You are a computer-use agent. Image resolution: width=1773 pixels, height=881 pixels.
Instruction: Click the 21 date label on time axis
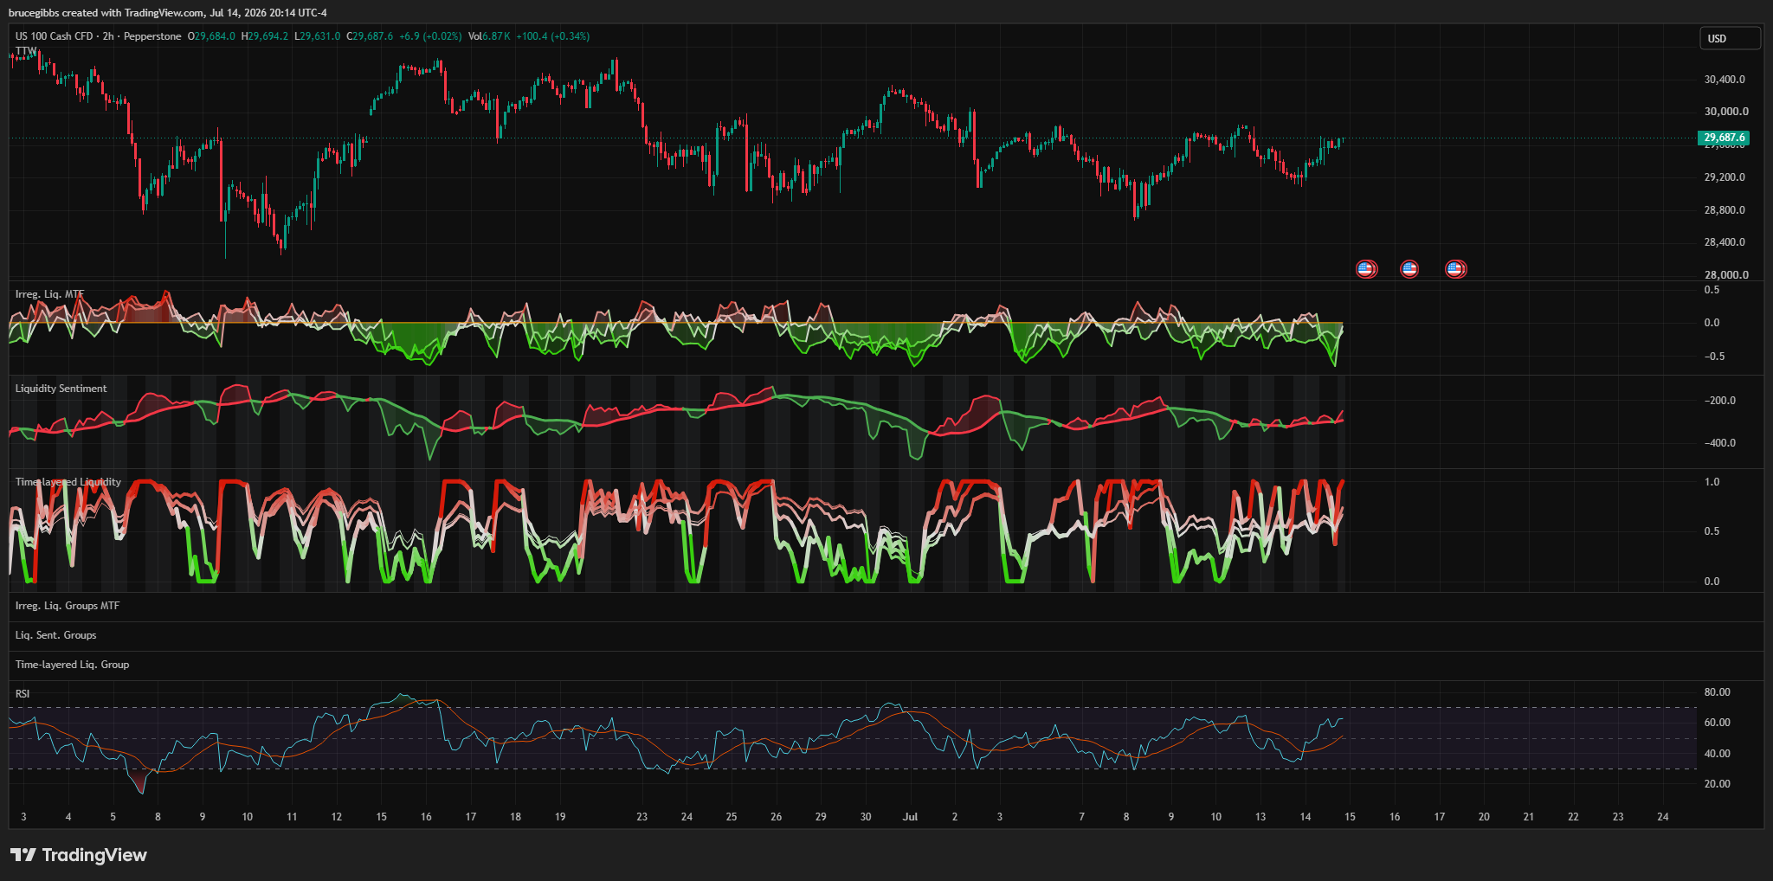pos(1529,816)
